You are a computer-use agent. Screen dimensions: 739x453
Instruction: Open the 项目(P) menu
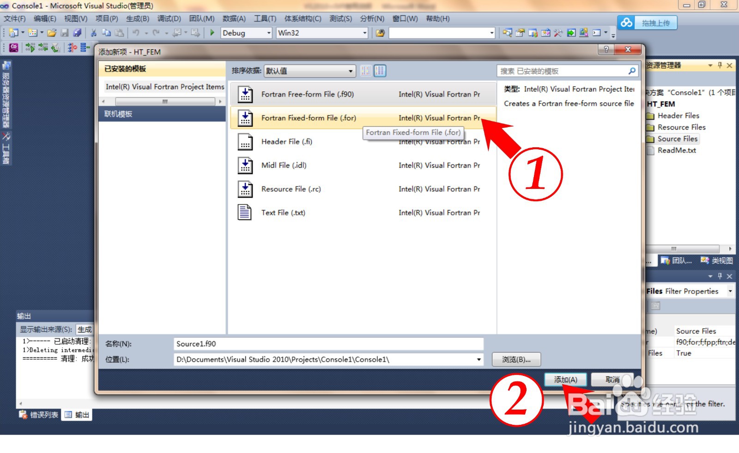pyautogui.click(x=107, y=18)
